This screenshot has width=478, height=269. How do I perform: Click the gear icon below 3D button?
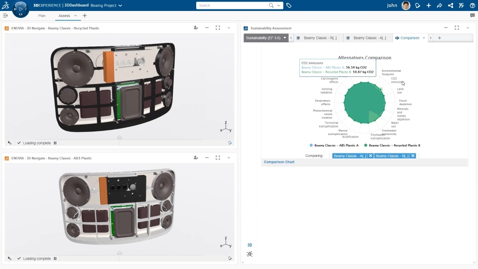(249, 254)
